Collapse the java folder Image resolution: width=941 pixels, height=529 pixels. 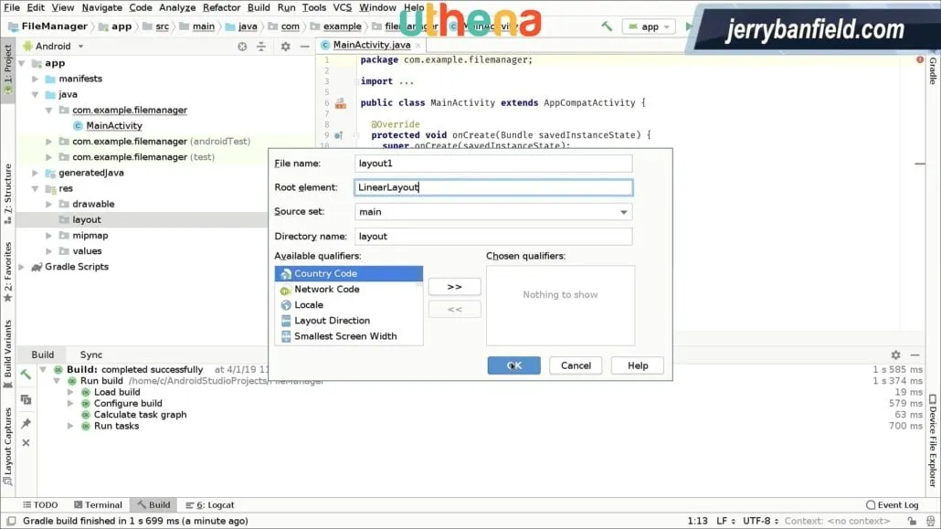(x=36, y=94)
